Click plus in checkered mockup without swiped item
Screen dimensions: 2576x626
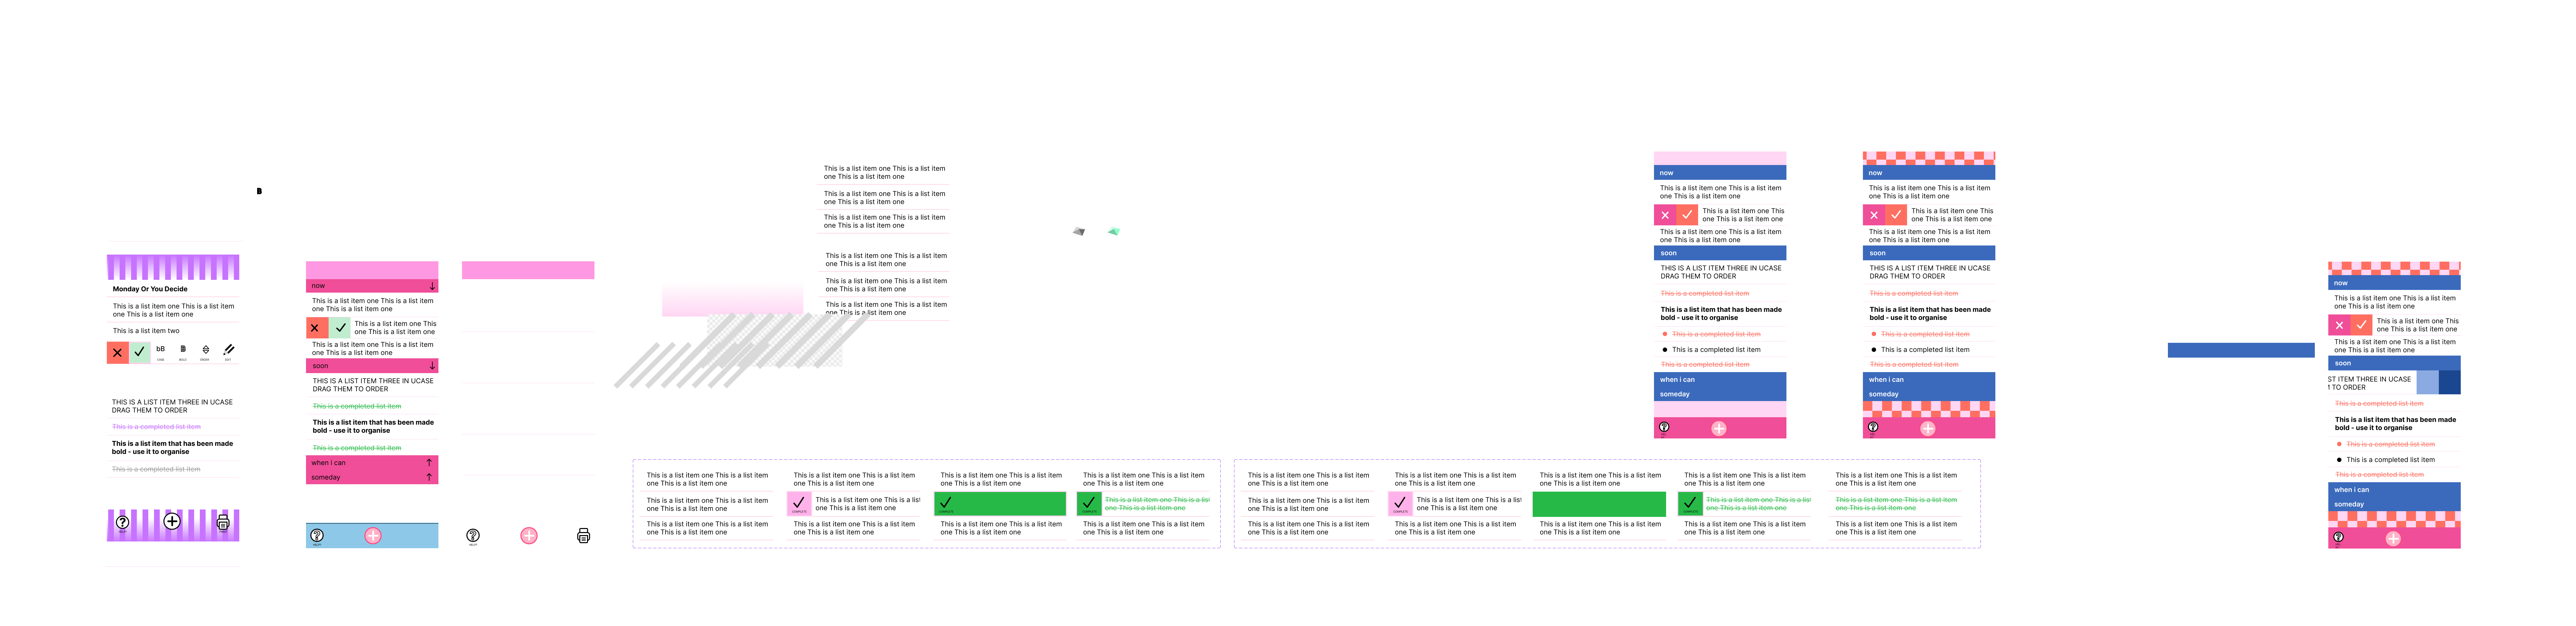point(1928,429)
